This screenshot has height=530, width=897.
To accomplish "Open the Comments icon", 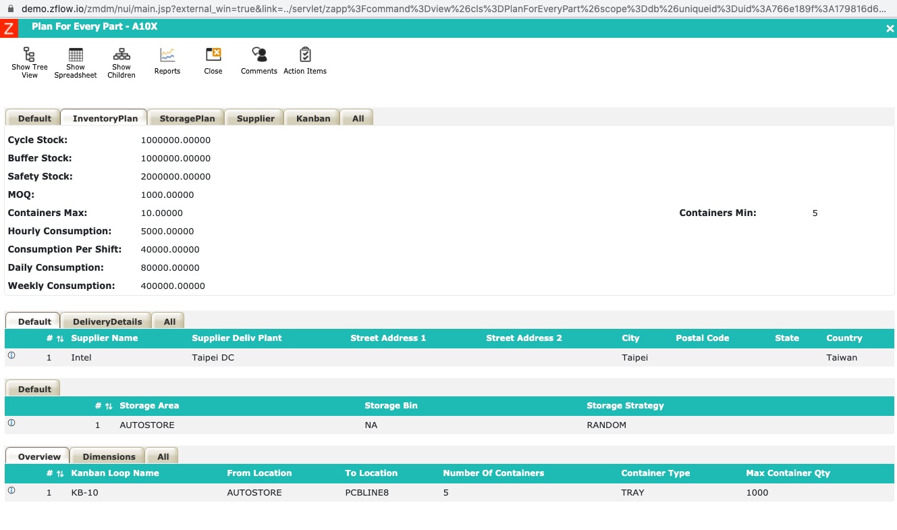I will point(259,55).
